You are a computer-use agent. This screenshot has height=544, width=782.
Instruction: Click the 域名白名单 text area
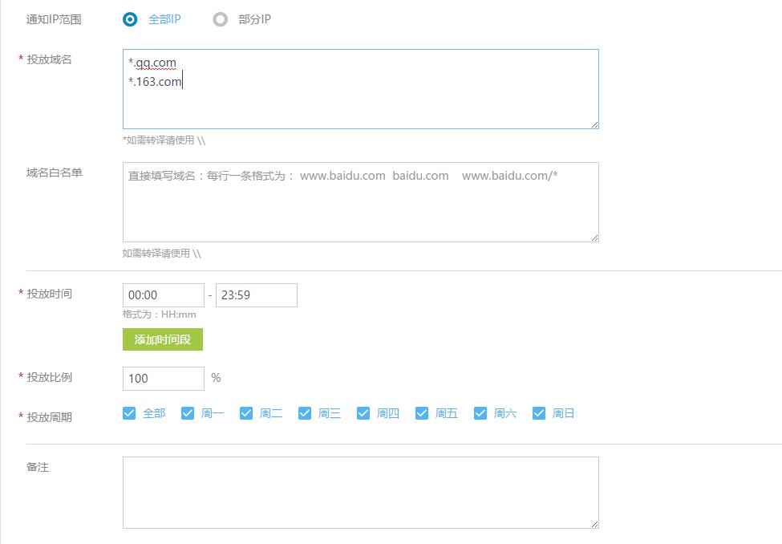(361, 202)
